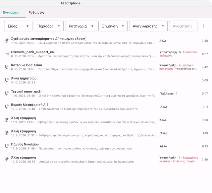
Task: Click app icon of the 17. 9. 2026 21:43 recording
Action: pos(7,120)
